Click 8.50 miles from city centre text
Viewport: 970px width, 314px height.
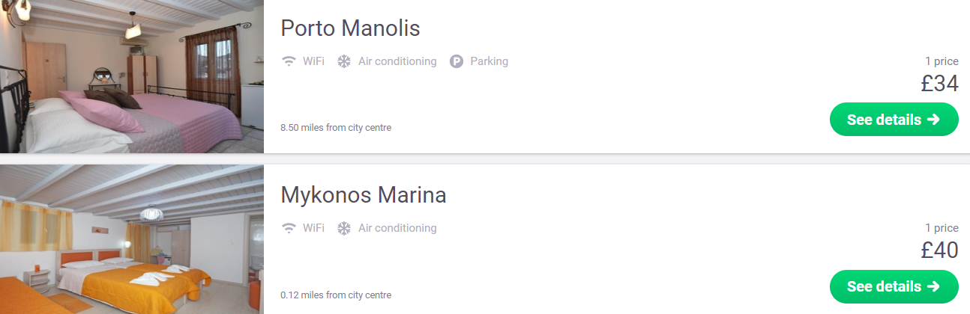point(336,128)
